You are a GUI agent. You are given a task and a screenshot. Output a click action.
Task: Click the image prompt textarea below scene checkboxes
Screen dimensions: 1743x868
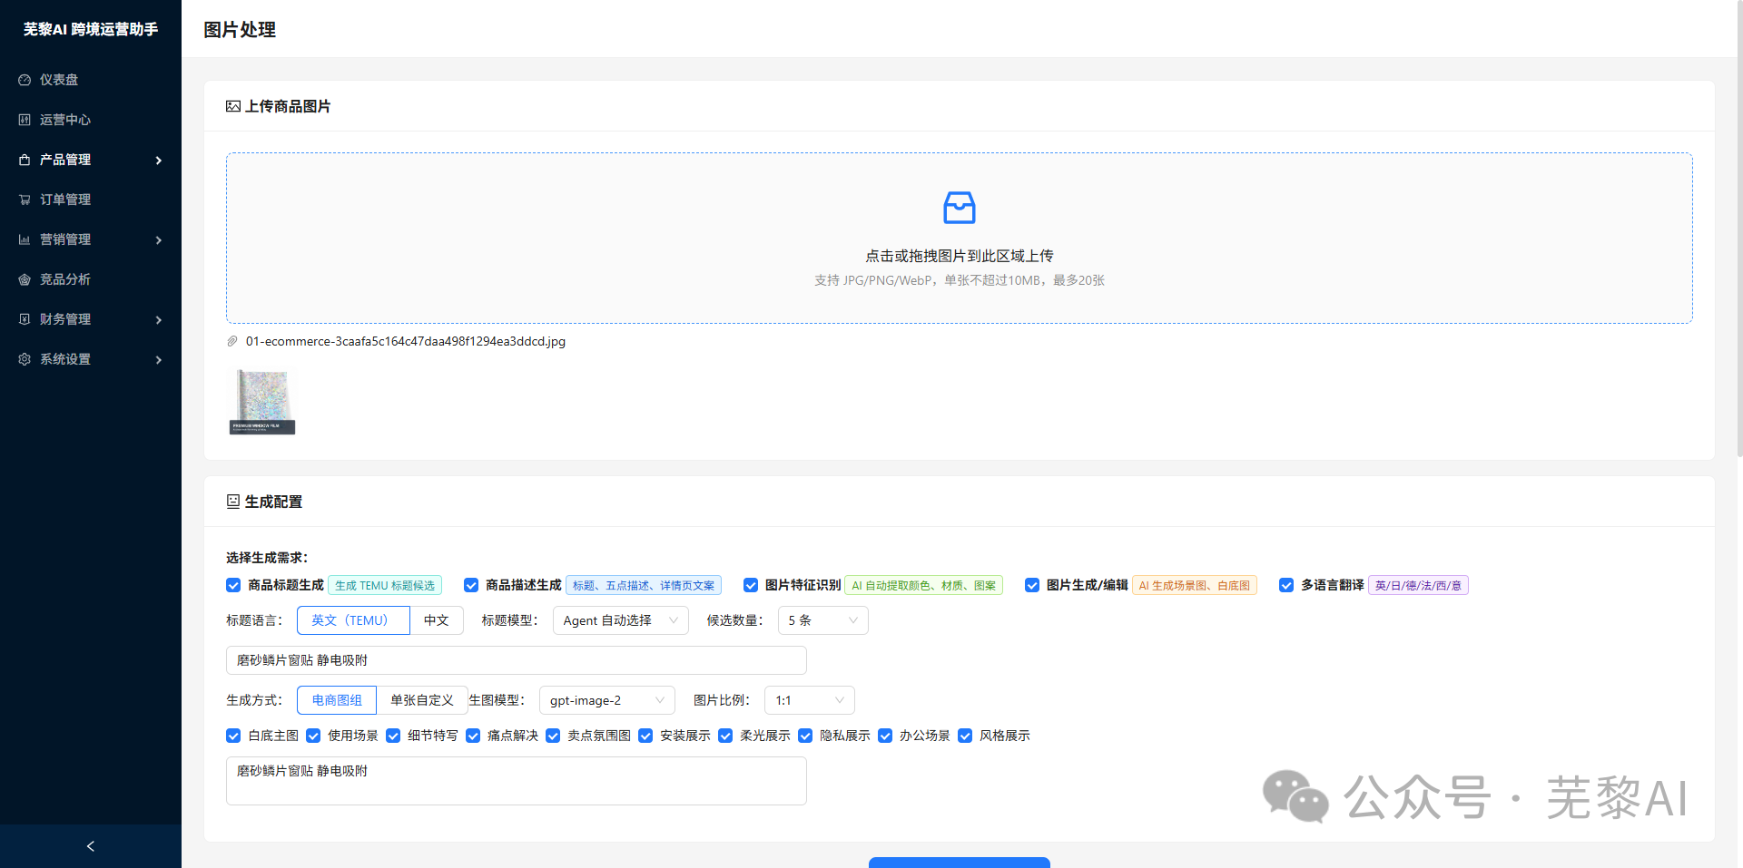(x=517, y=781)
